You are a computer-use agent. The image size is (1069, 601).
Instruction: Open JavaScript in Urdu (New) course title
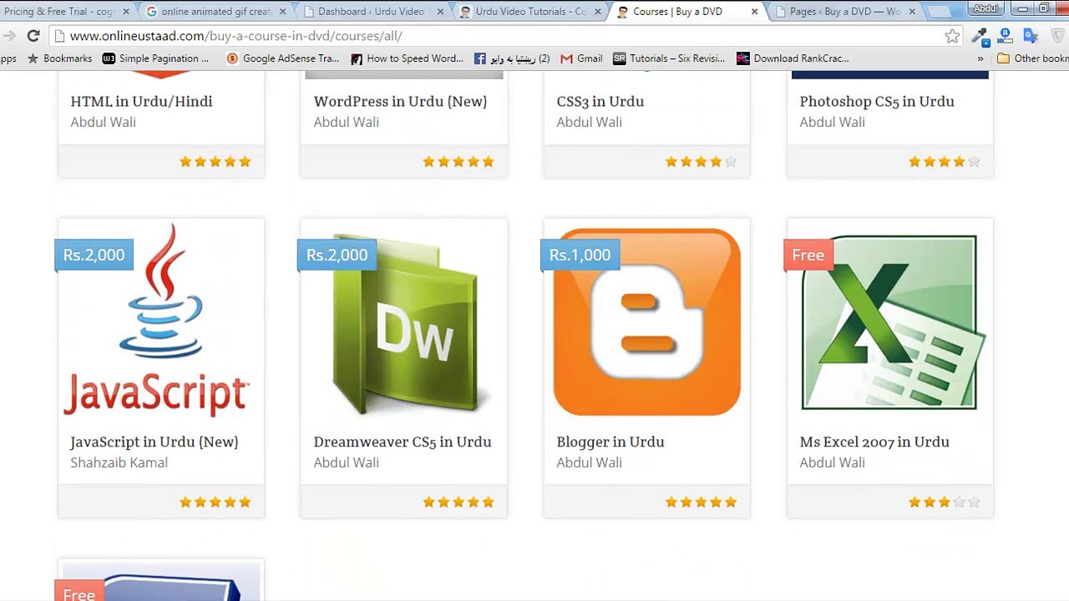click(x=154, y=442)
